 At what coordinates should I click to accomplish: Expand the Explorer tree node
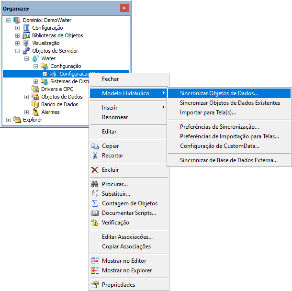[x=8, y=120]
